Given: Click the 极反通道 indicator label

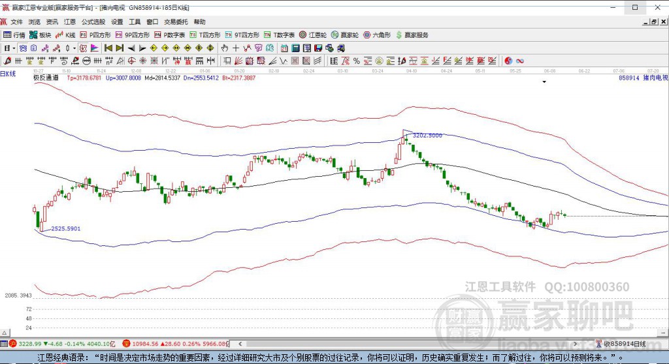Looking at the screenshot, I should point(46,78).
